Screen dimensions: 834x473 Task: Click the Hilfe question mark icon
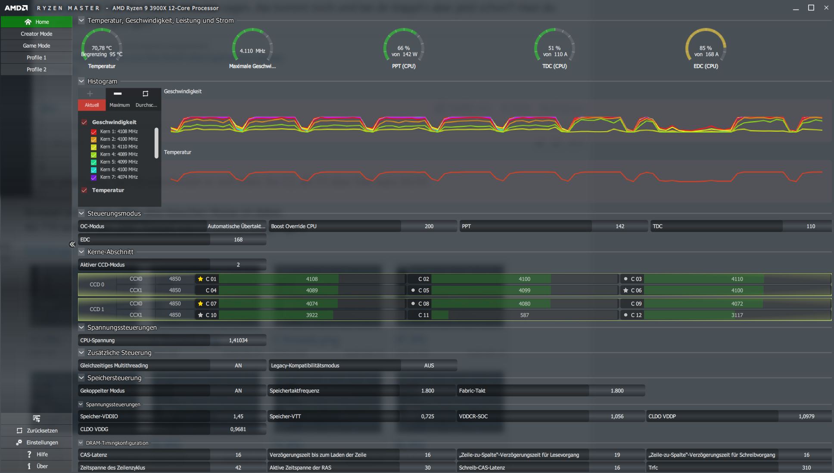point(29,454)
